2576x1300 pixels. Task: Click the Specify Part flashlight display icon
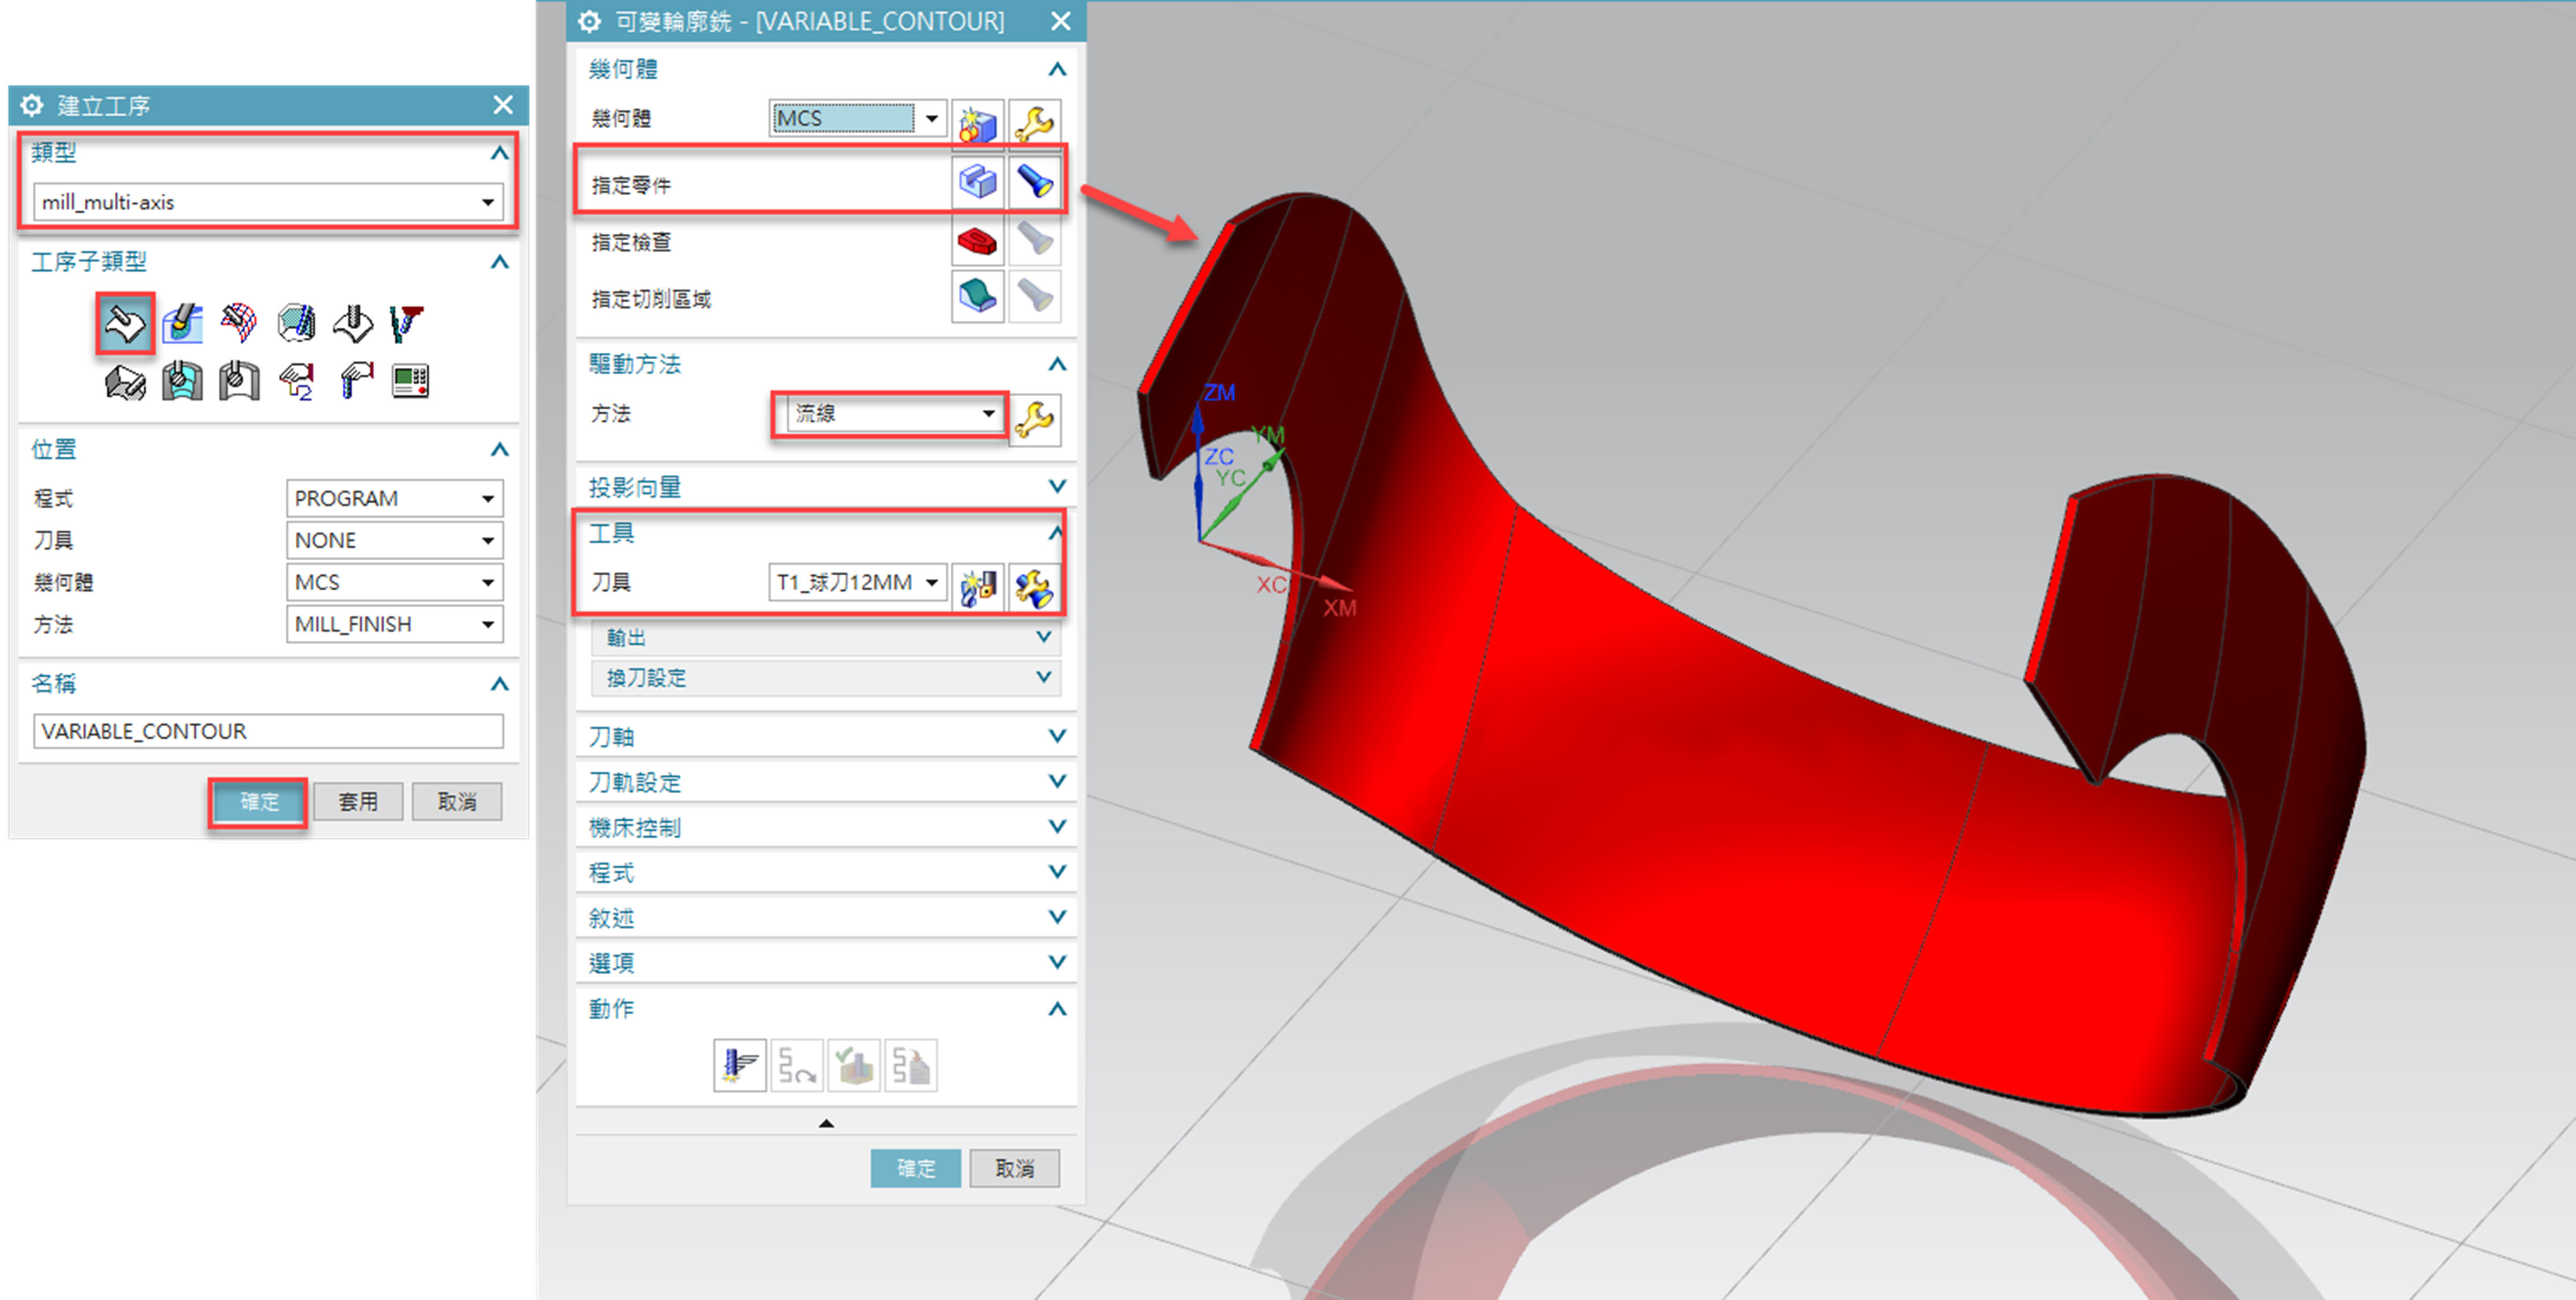(x=1034, y=182)
